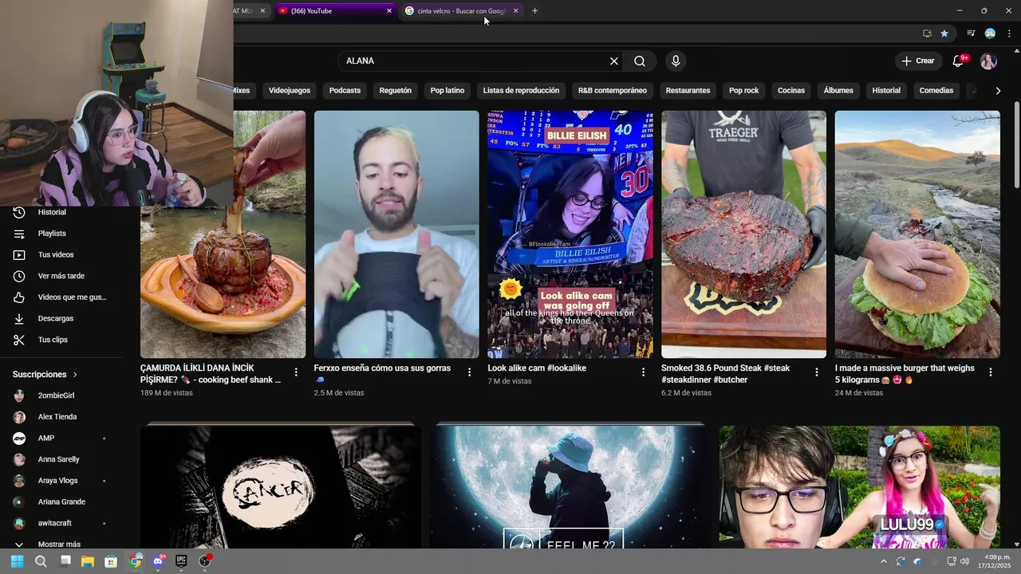This screenshot has width=1021, height=574.
Task: Open the LULU99 video thumbnail
Action: click(859, 486)
